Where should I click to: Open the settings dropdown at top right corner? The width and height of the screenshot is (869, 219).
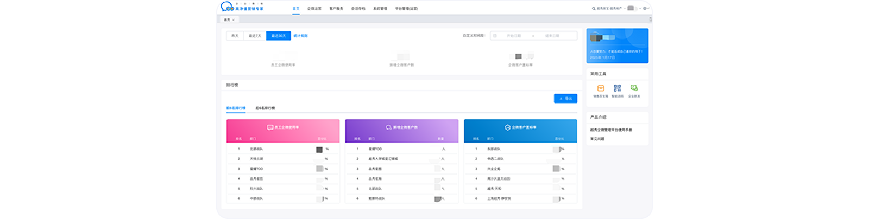645,9
